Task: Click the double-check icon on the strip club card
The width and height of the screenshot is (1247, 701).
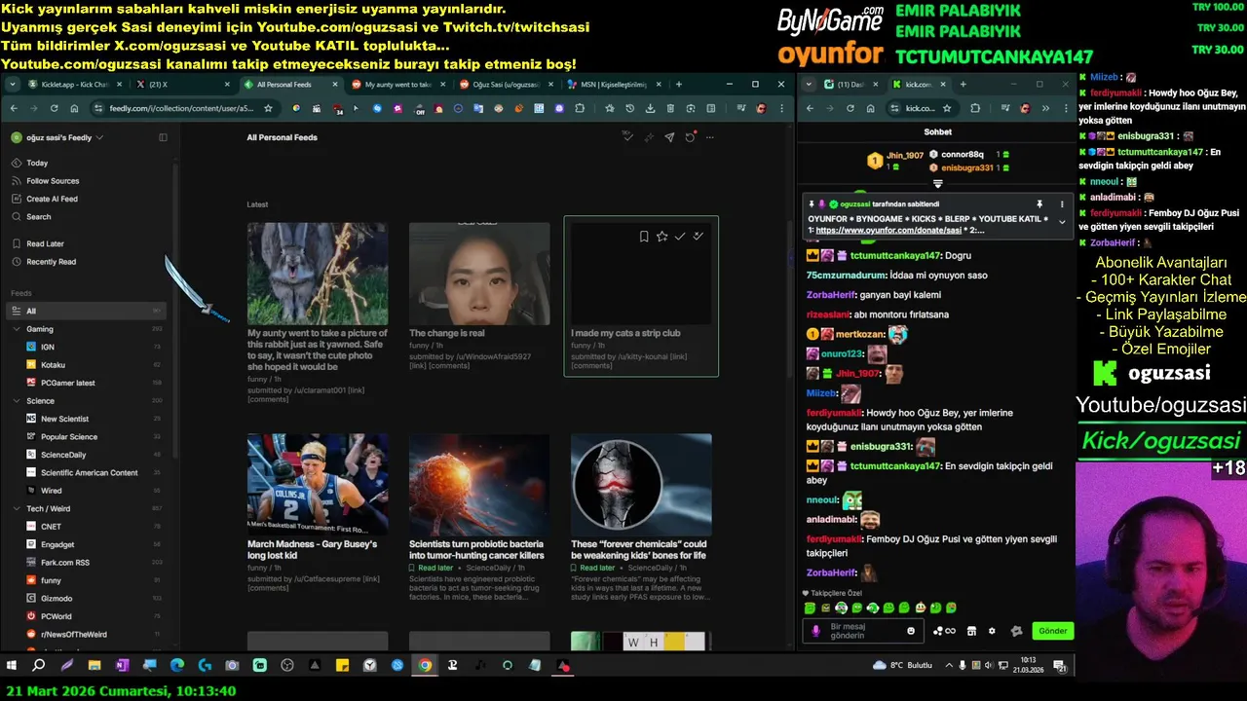Action: coord(698,236)
